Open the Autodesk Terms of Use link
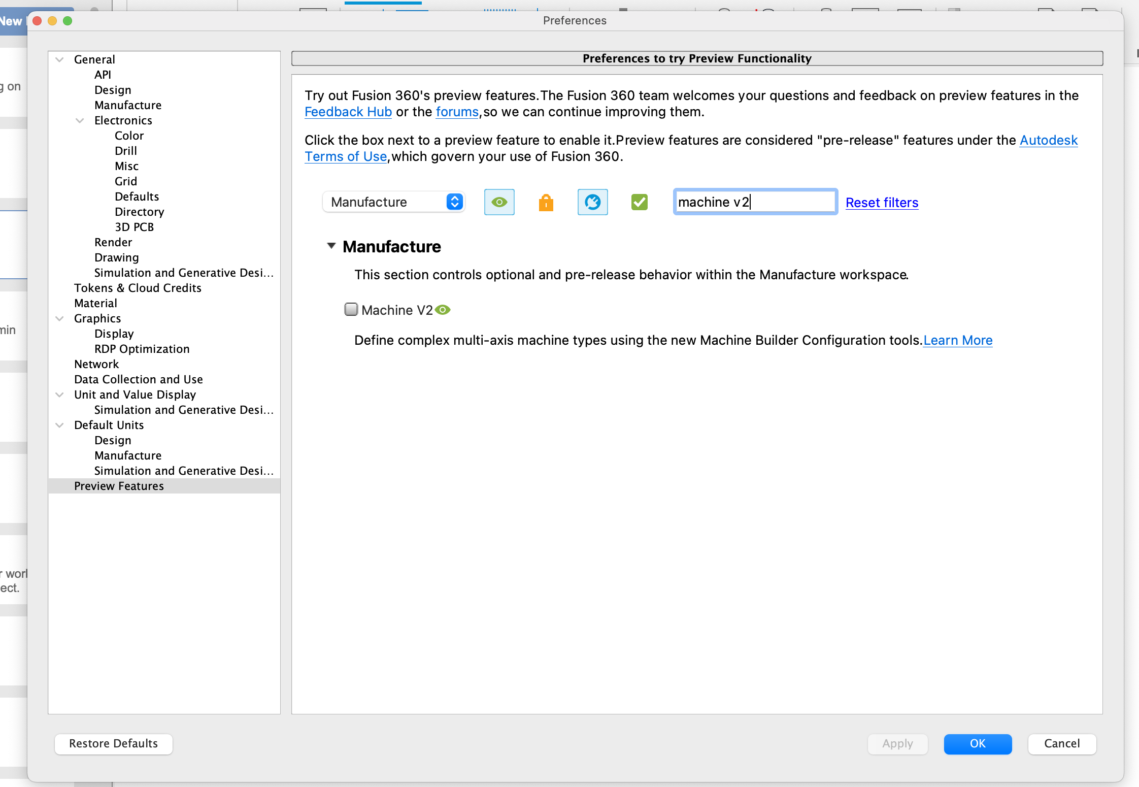The image size is (1139, 787). tap(1049, 140)
